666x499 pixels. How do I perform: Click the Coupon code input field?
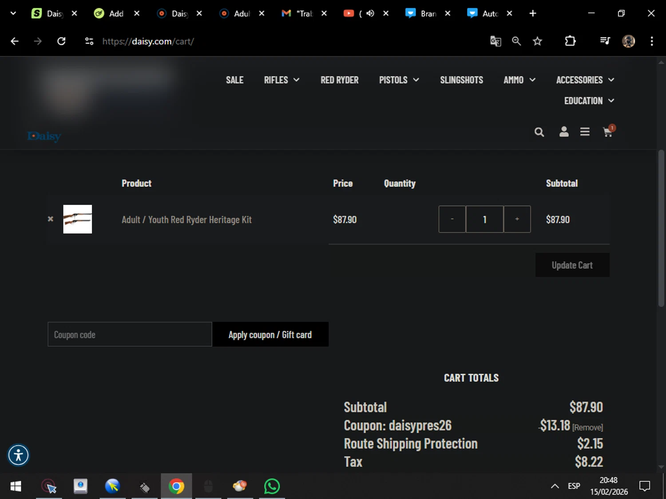coord(130,334)
